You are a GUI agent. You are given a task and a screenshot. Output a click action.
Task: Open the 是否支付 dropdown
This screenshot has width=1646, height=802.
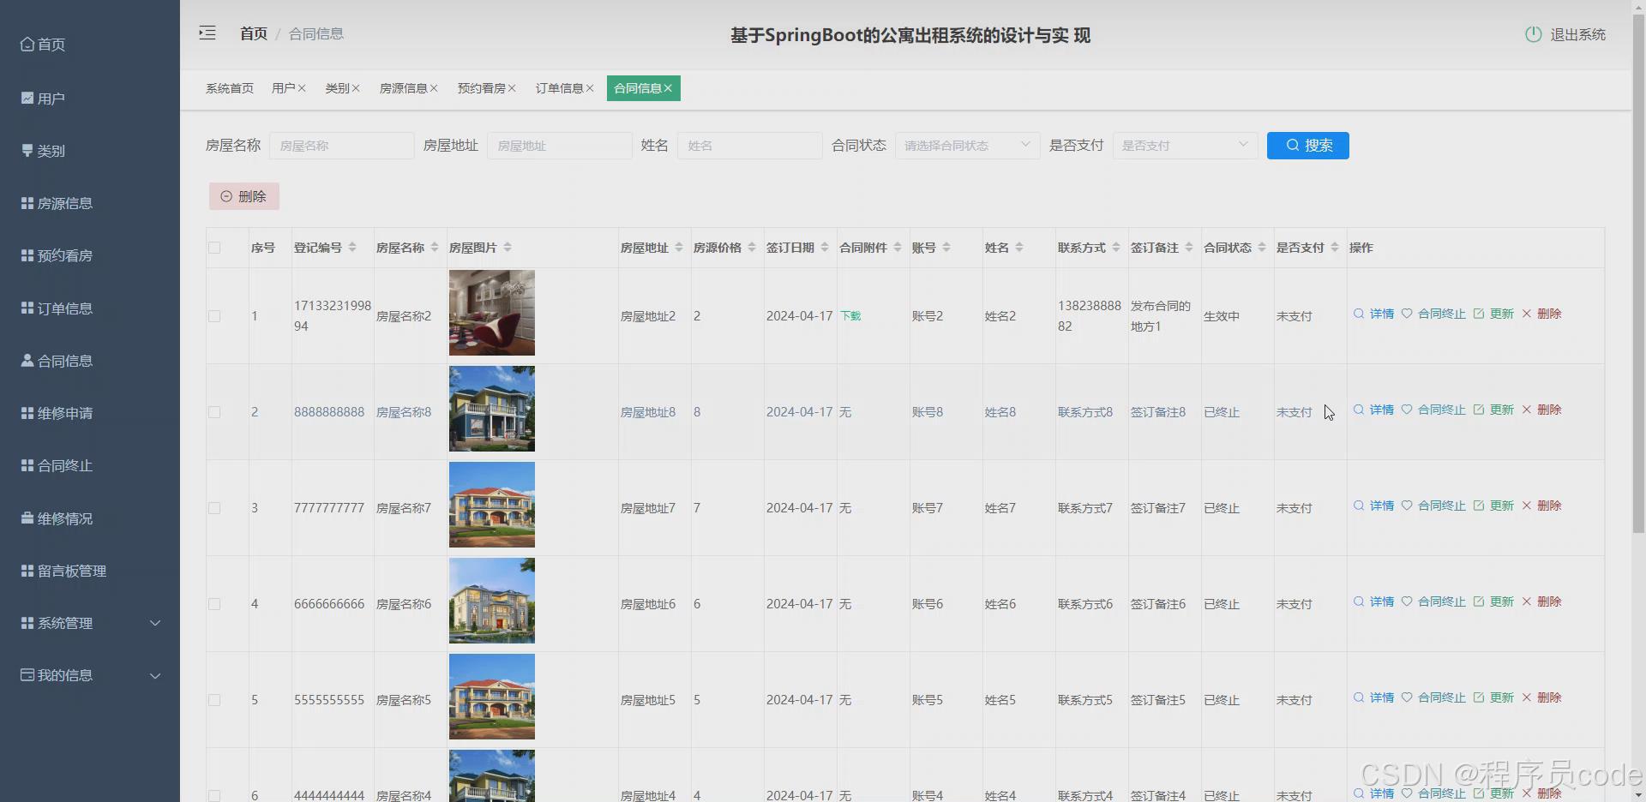[x=1185, y=145]
